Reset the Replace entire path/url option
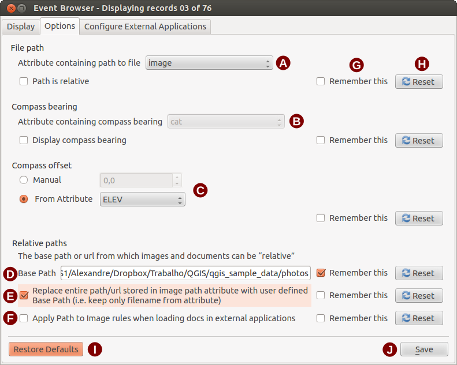This screenshot has height=365, width=457. [419, 296]
